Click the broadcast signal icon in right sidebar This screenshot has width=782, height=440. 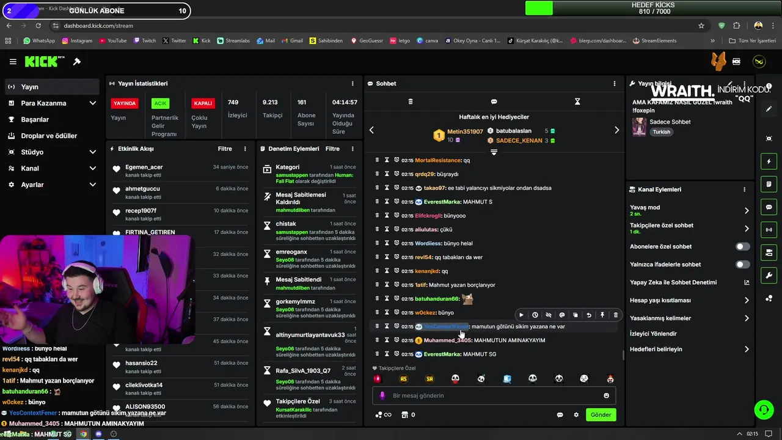pos(769,230)
